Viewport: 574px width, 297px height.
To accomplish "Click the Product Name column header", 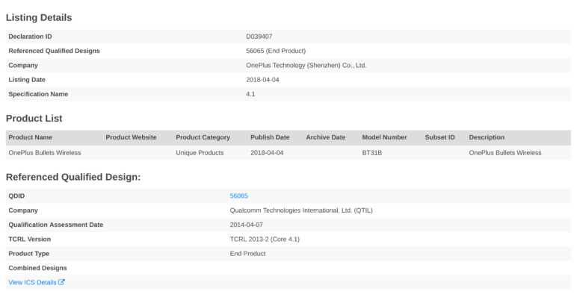I will click(x=31, y=137).
